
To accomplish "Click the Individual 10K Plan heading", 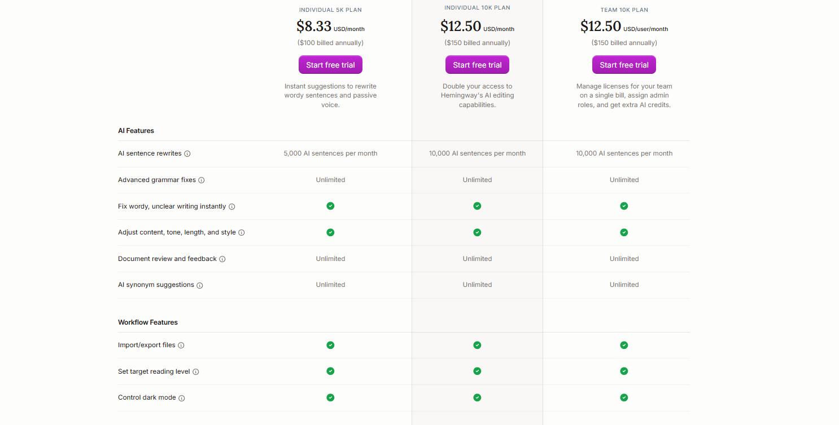I will pos(477,7).
